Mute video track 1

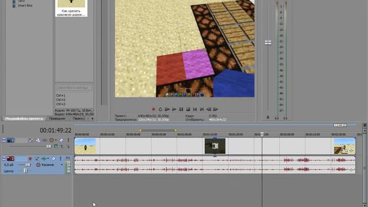tap(62, 140)
